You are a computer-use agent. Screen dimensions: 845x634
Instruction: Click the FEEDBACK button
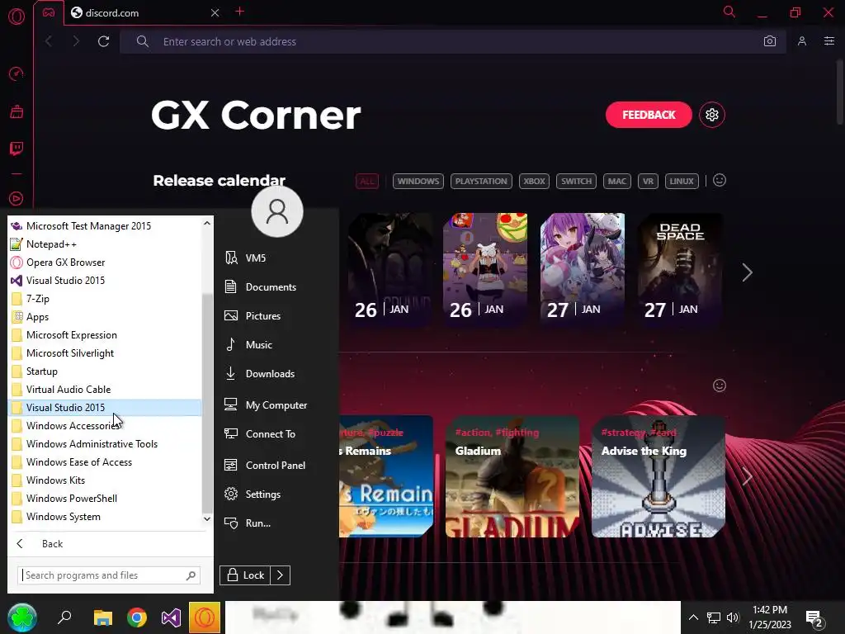coord(649,115)
